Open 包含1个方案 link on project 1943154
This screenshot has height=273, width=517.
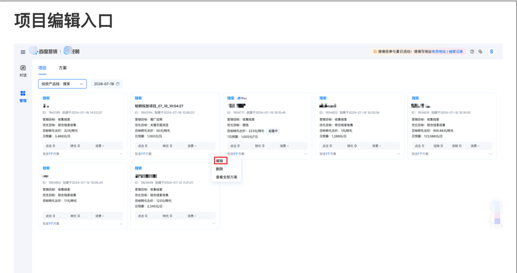pyautogui.click(x=143, y=154)
